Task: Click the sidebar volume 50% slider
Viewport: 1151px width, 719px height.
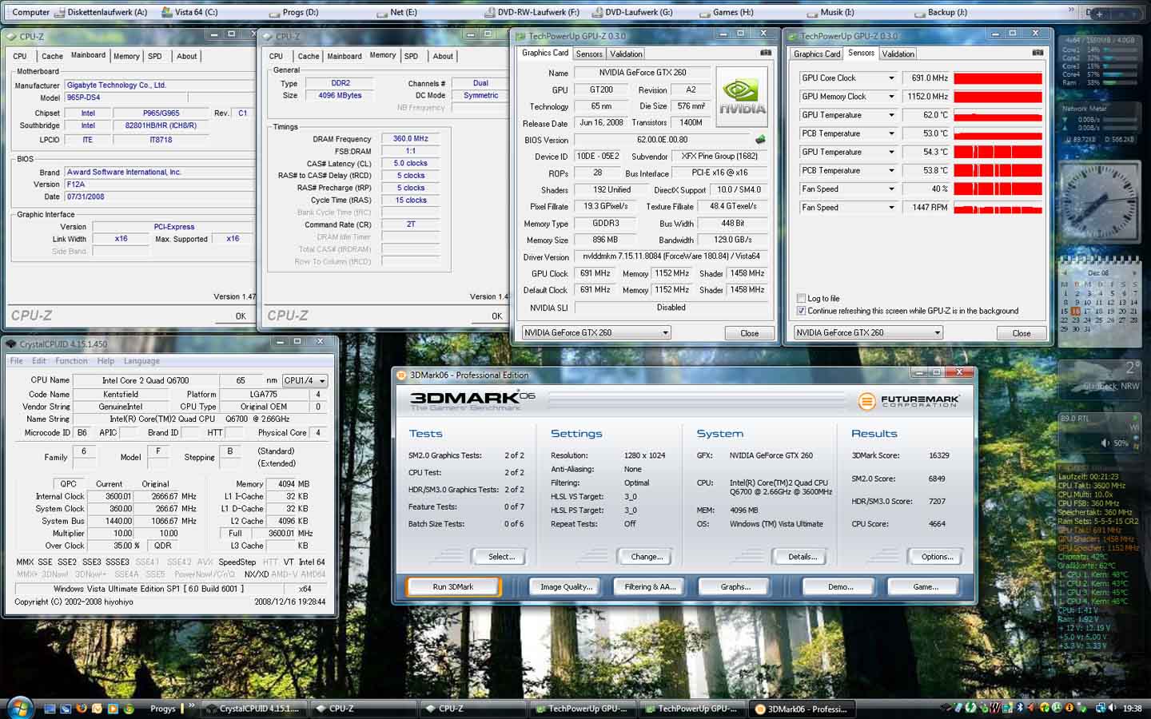Action: (x=1121, y=443)
